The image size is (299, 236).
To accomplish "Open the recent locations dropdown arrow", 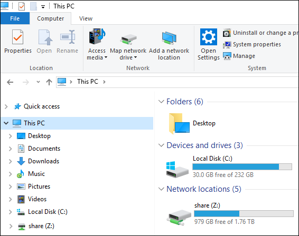I will [38, 82].
